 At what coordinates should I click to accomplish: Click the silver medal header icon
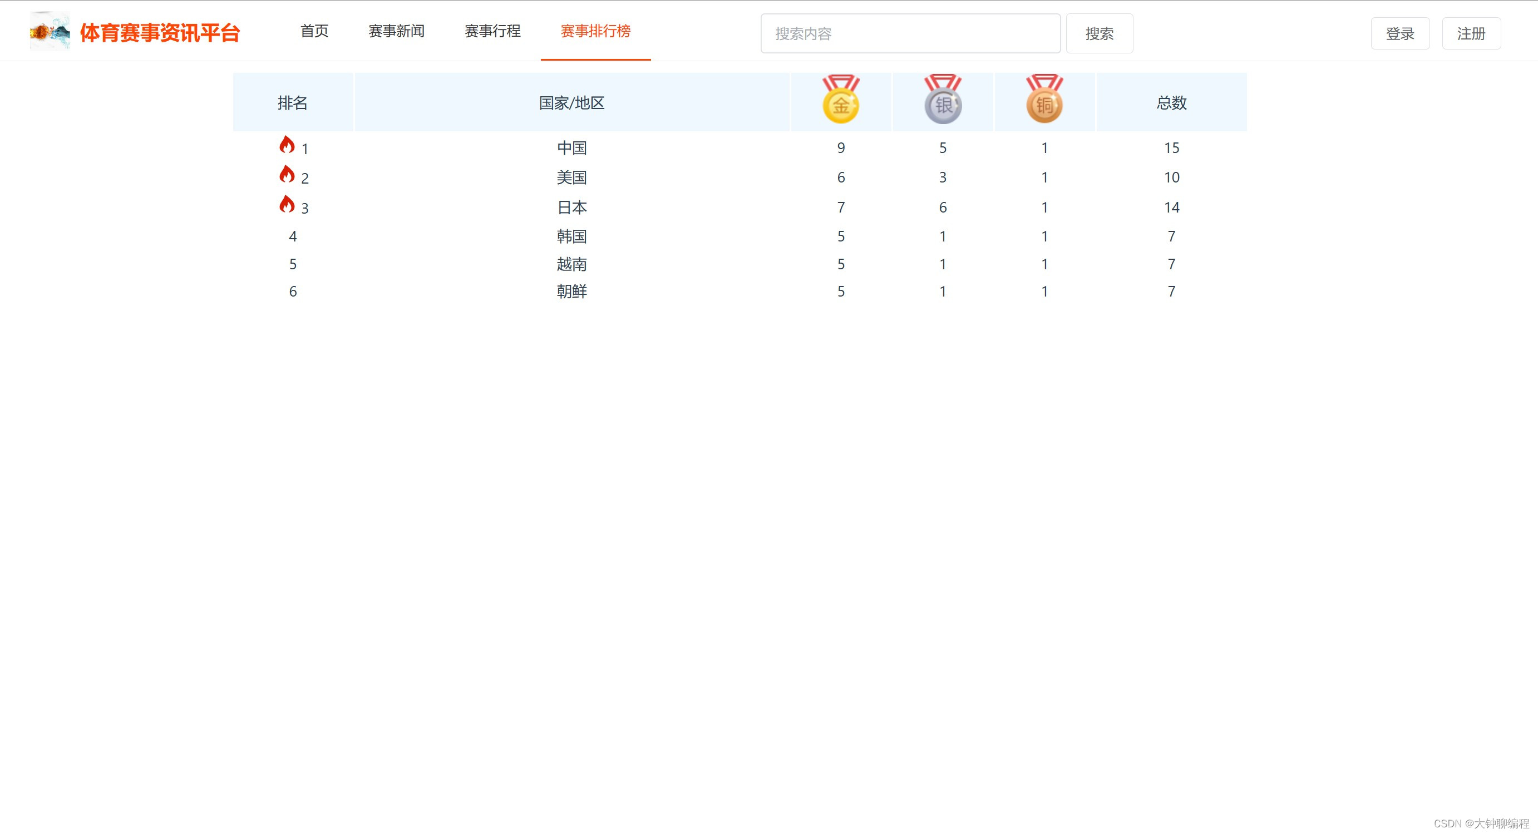pyautogui.click(x=943, y=99)
